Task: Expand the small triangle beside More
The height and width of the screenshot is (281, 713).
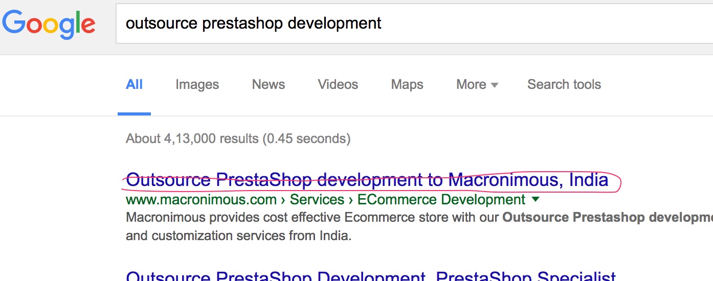Action: click(495, 85)
